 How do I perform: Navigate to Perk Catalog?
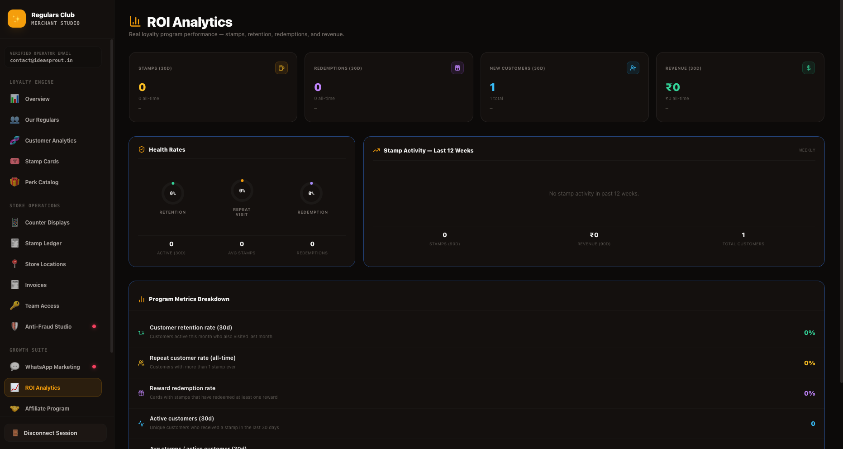[x=53, y=182]
